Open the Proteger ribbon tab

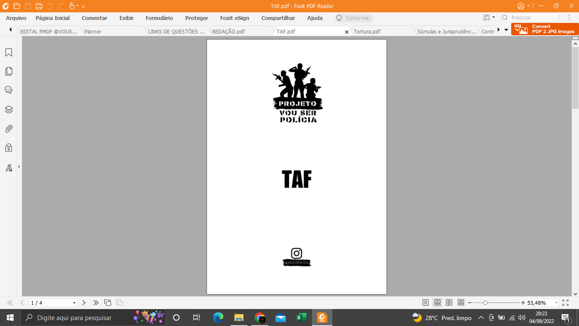pyautogui.click(x=197, y=17)
